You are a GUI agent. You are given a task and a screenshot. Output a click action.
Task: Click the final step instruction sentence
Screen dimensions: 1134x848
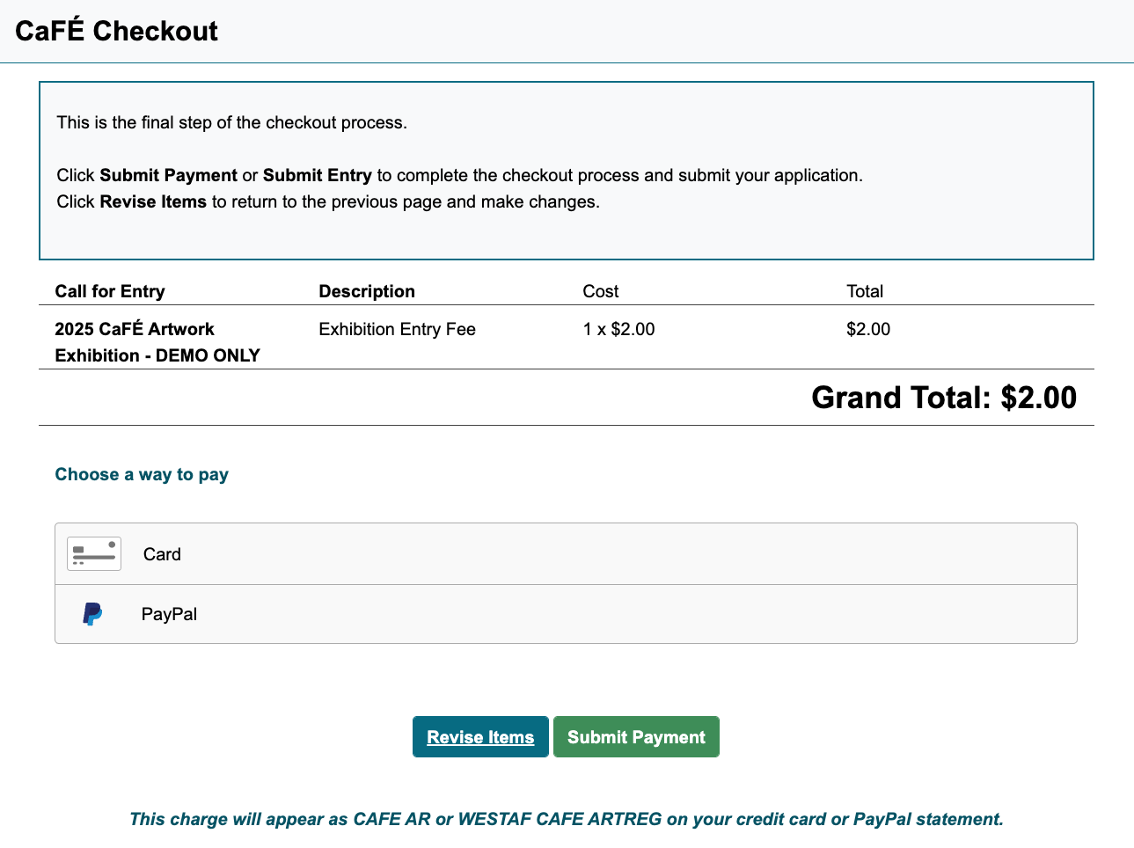tap(231, 122)
